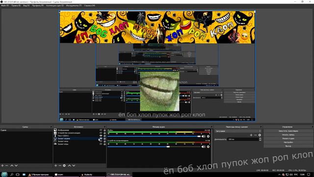This screenshot has width=314, height=177.
Task: Toggle visibility of Захват окна source
Action: (101, 141)
